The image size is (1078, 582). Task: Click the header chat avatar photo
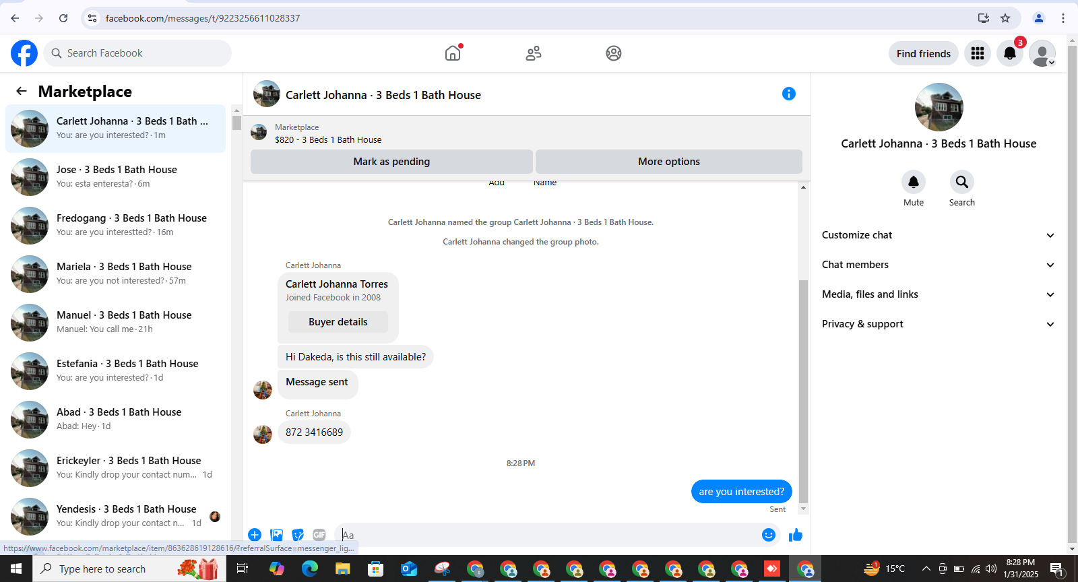(267, 94)
